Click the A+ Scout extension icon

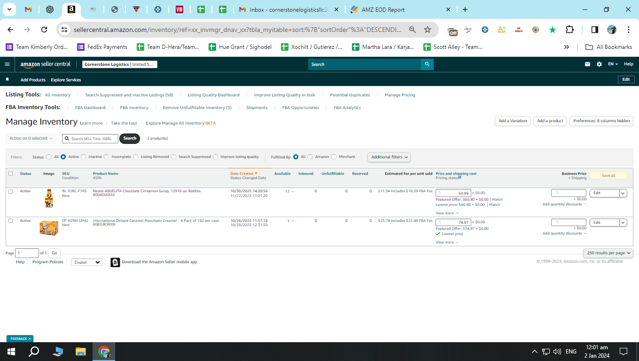[x=501, y=30]
